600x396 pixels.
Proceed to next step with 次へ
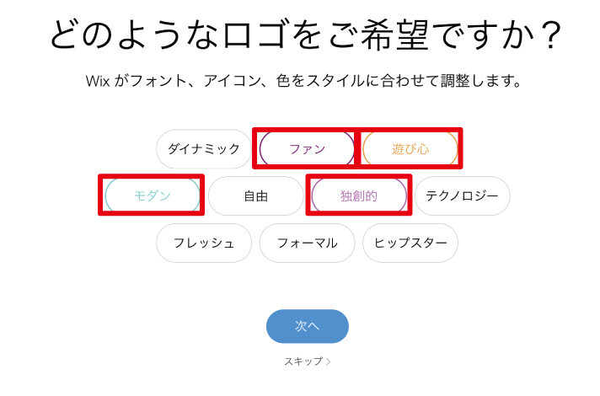[x=307, y=326]
